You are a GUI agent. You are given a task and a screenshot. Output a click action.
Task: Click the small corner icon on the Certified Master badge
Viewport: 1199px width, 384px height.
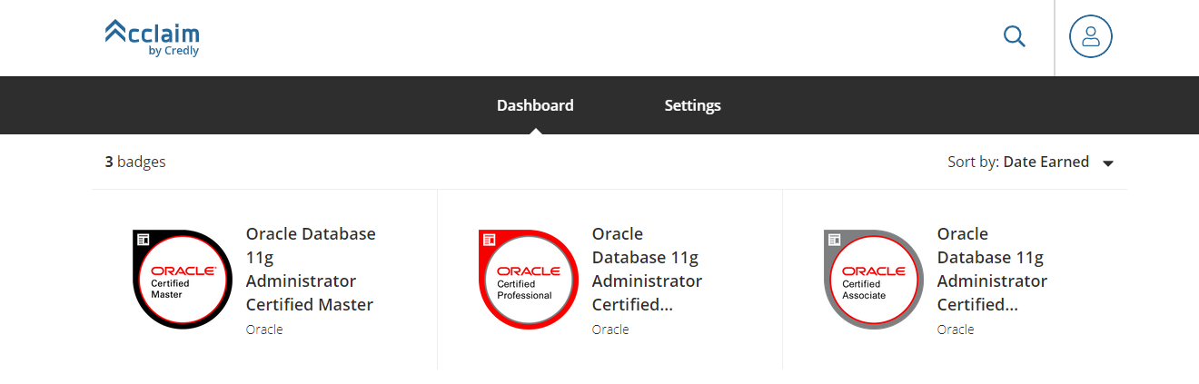[x=143, y=240]
